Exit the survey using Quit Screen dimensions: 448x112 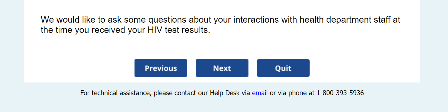click(x=283, y=68)
